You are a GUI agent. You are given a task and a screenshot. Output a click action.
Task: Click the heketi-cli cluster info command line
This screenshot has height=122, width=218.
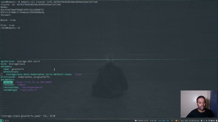pyautogui.click(x=49, y=2)
